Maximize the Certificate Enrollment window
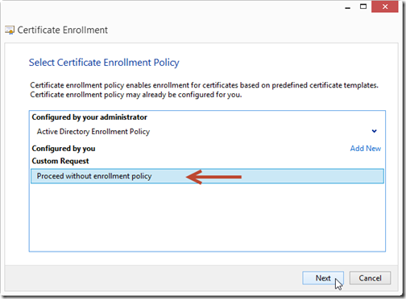This screenshot has width=406, height=299. (x=363, y=6)
